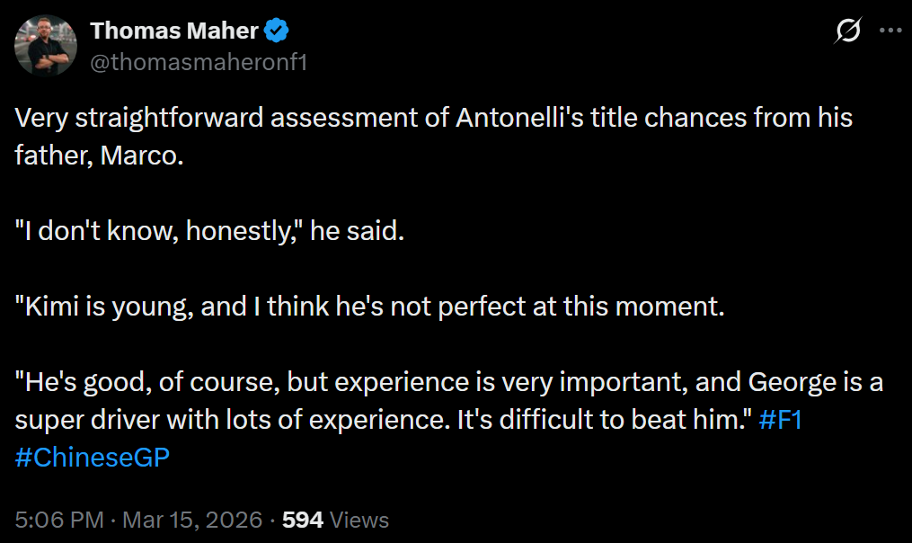Open Thomas Maher's profile avatar

tap(46, 45)
